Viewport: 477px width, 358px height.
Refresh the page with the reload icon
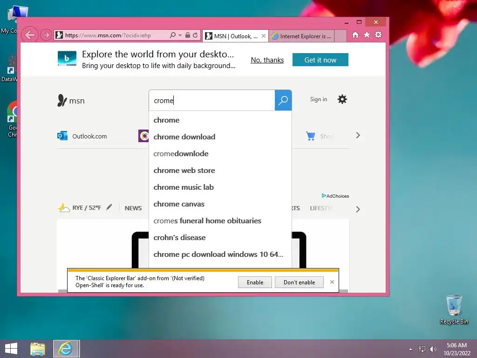[x=195, y=35]
